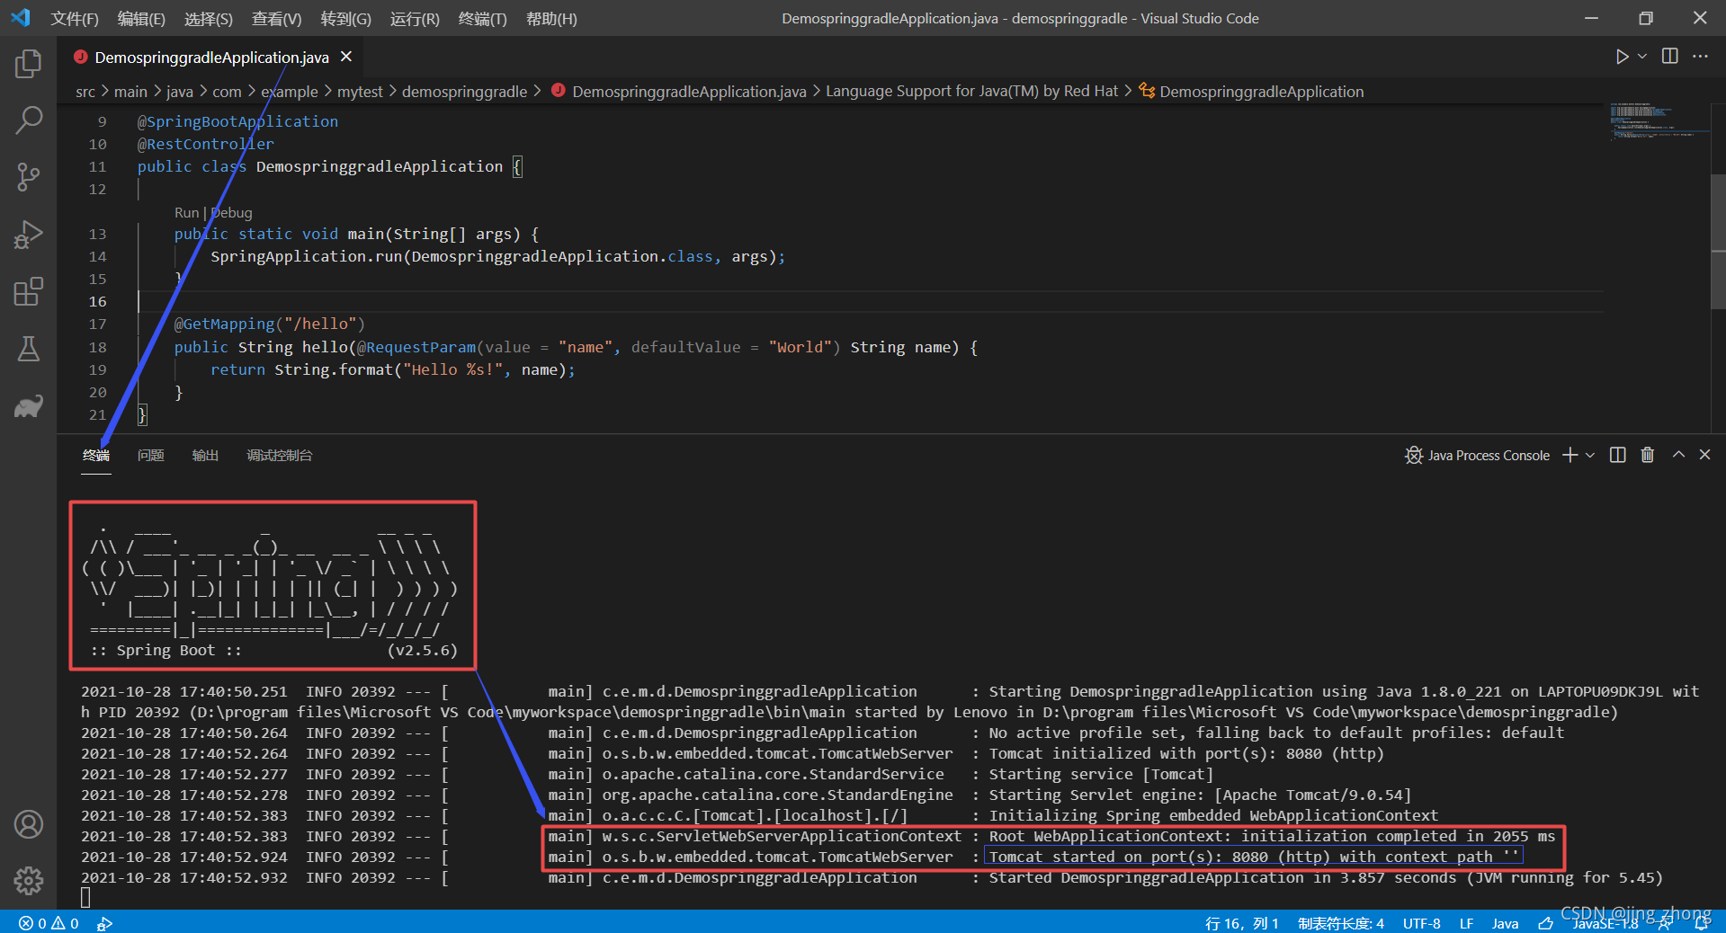Open the Search view in activity bar
The image size is (1726, 933).
click(28, 120)
